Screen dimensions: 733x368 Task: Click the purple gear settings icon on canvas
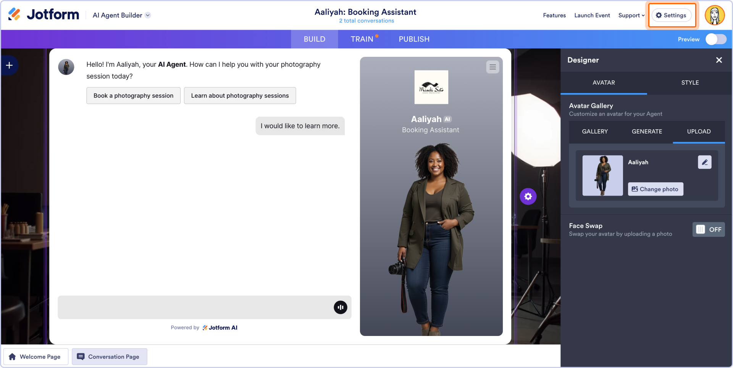528,196
